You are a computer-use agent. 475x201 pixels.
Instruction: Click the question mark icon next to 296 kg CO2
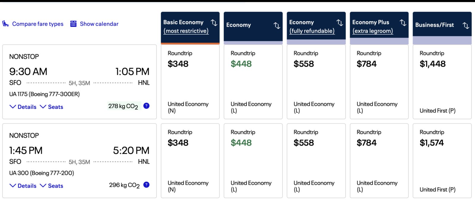tap(146, 184)
